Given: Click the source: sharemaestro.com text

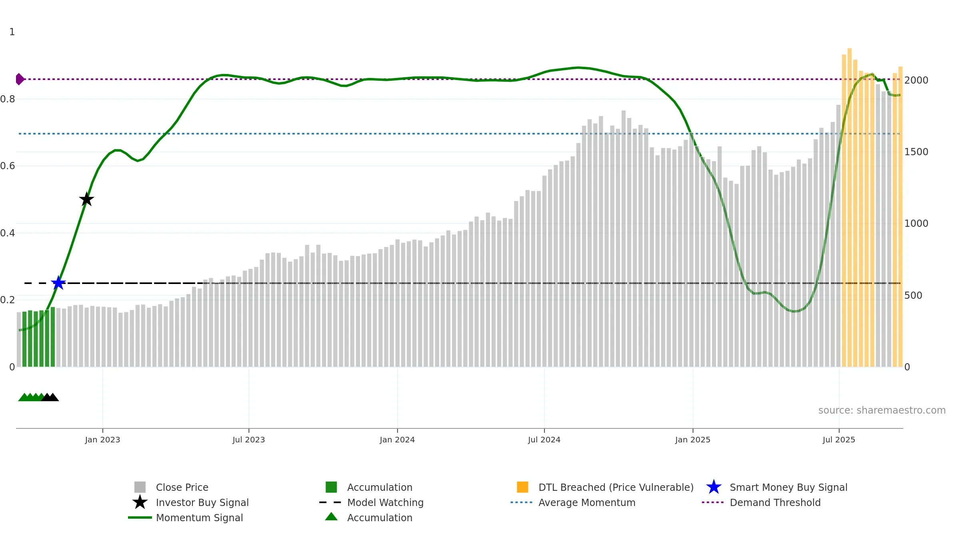Looking at the screenshot, I should pyautogui.click(x=882, y=410).
